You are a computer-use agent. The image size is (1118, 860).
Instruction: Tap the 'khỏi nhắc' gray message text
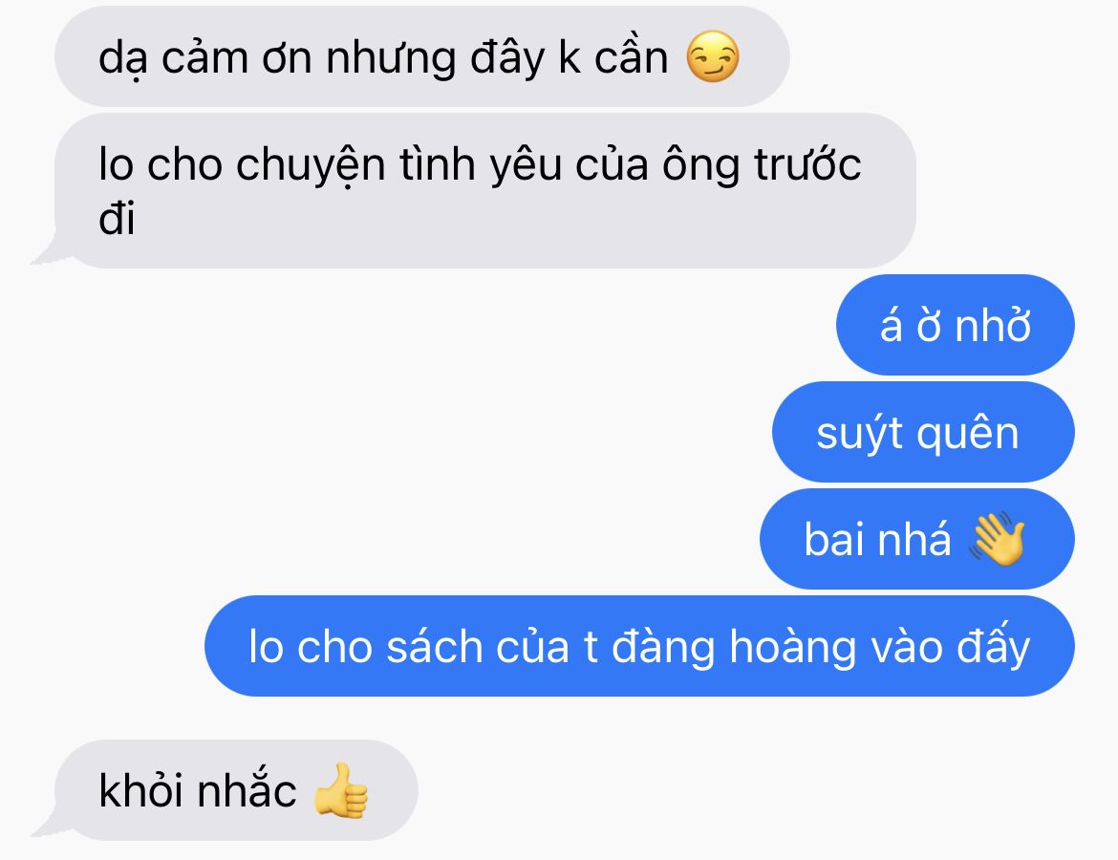click(x=198, y=790)
